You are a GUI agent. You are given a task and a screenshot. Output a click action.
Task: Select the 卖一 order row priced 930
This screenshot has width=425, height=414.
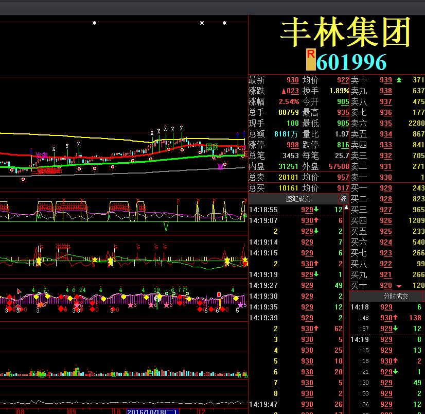[387, 177]
